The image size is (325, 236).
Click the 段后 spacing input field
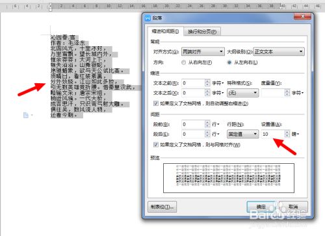[193, 134]
